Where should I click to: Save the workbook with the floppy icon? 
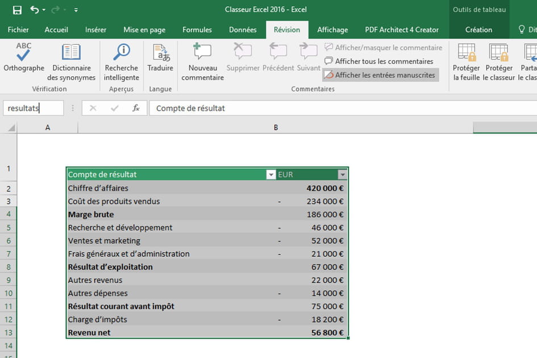(17, 10)
